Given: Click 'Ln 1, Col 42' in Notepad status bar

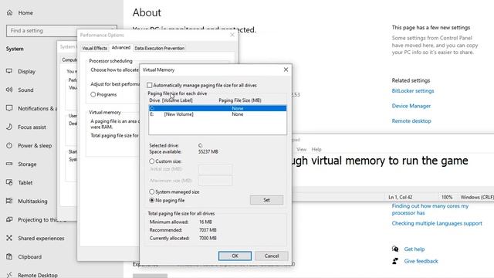Looking at the screenshot, I should point(400,197).
